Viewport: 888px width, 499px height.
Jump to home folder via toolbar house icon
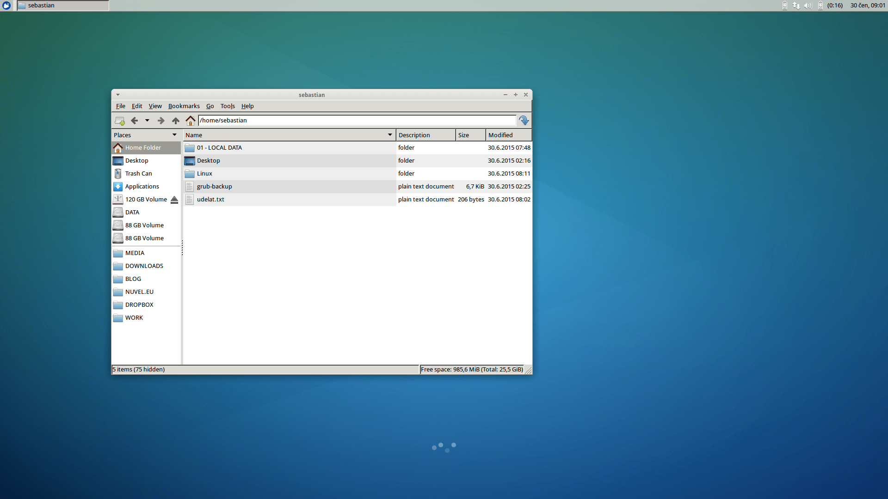pyautogui.click(x=191, y=121)
